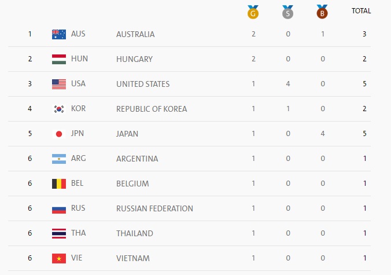Image resolution: width=391 pixels, height=275 pixels.
Task: Click the Republic of Korea flag
Action: coord(59,109)
